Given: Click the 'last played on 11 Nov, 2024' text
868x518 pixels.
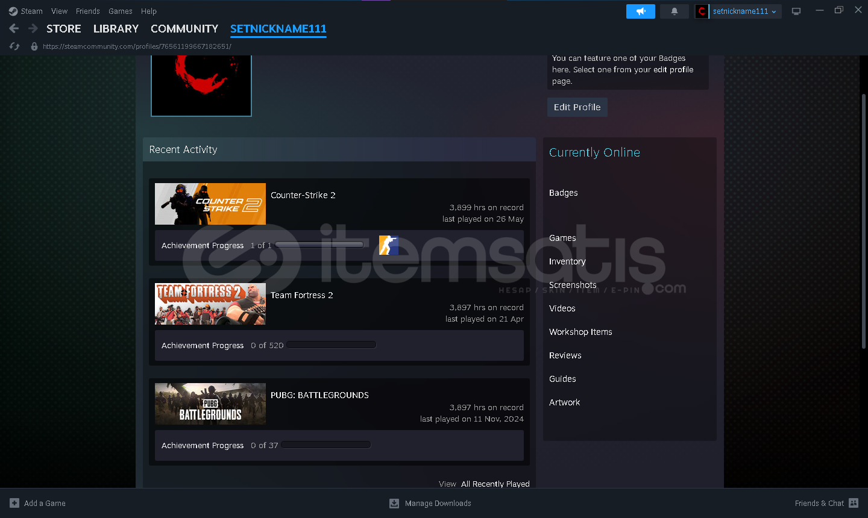Looking at the screenshot, I should click(472, 419).
